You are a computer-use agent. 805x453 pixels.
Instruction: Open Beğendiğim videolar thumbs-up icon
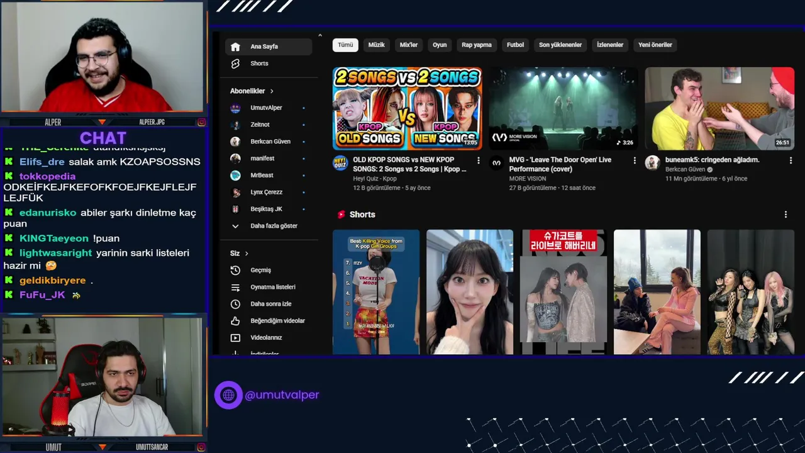[x=235, y=321]
